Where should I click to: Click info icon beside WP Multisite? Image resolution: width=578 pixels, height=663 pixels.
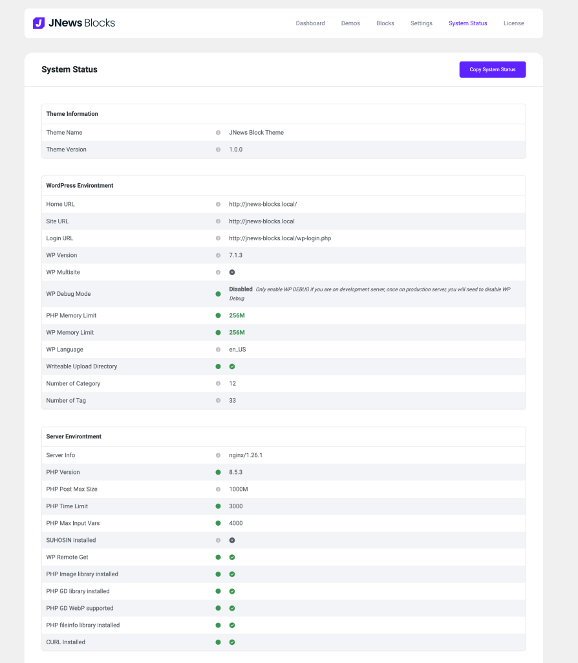tap(218, 272)
